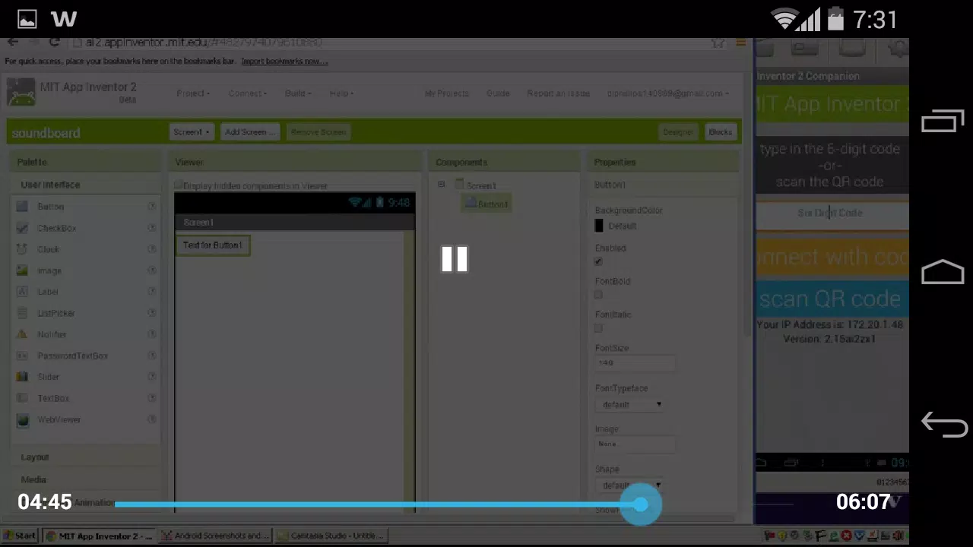The image size is (973, 547).
Task: Select the WebViewer palette component icon
Action: [x=23, y=419]
